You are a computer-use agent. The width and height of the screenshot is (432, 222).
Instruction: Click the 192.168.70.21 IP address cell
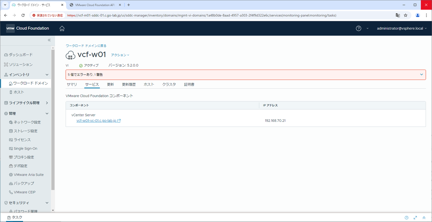click(x=275, y=121)
